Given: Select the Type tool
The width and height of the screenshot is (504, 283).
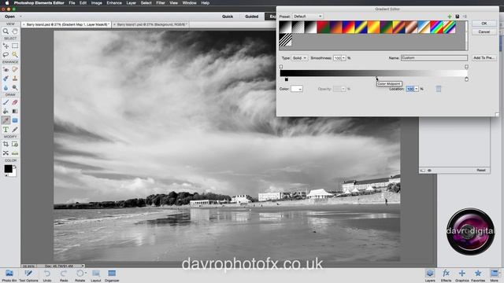Looking at the screenshot, I should point(6,129).
